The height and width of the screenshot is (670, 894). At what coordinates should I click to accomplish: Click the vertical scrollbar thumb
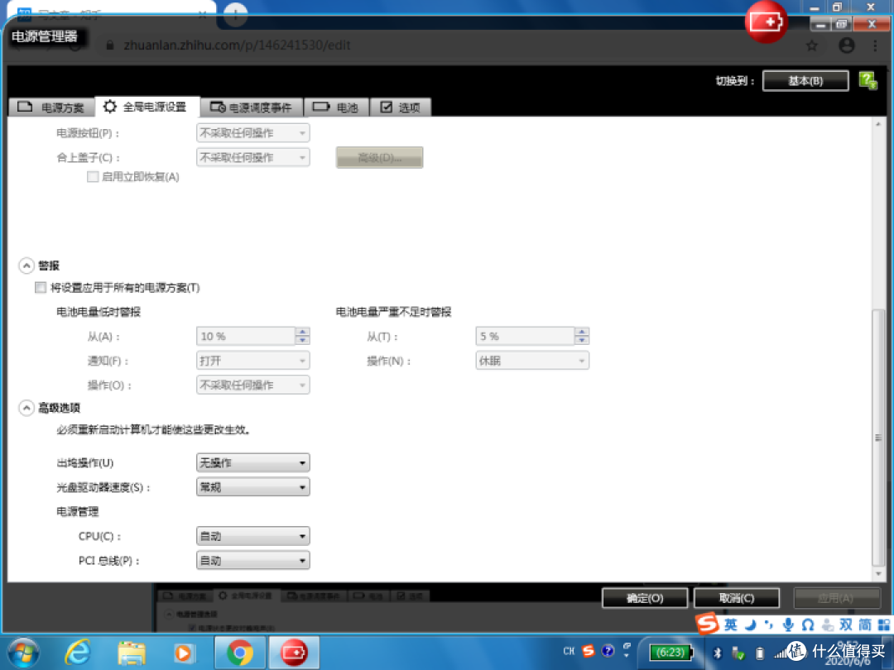[x=878, y=438]
